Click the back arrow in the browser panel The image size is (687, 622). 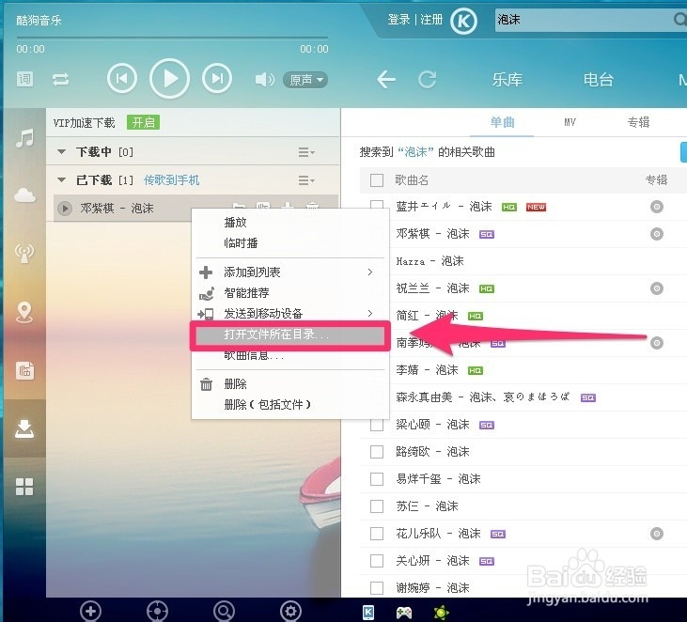(x=386, y=79)
